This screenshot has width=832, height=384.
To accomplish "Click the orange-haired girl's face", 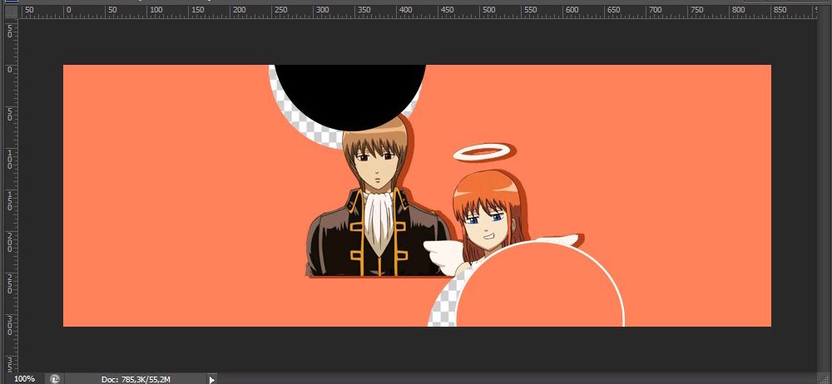I will 485,223.
